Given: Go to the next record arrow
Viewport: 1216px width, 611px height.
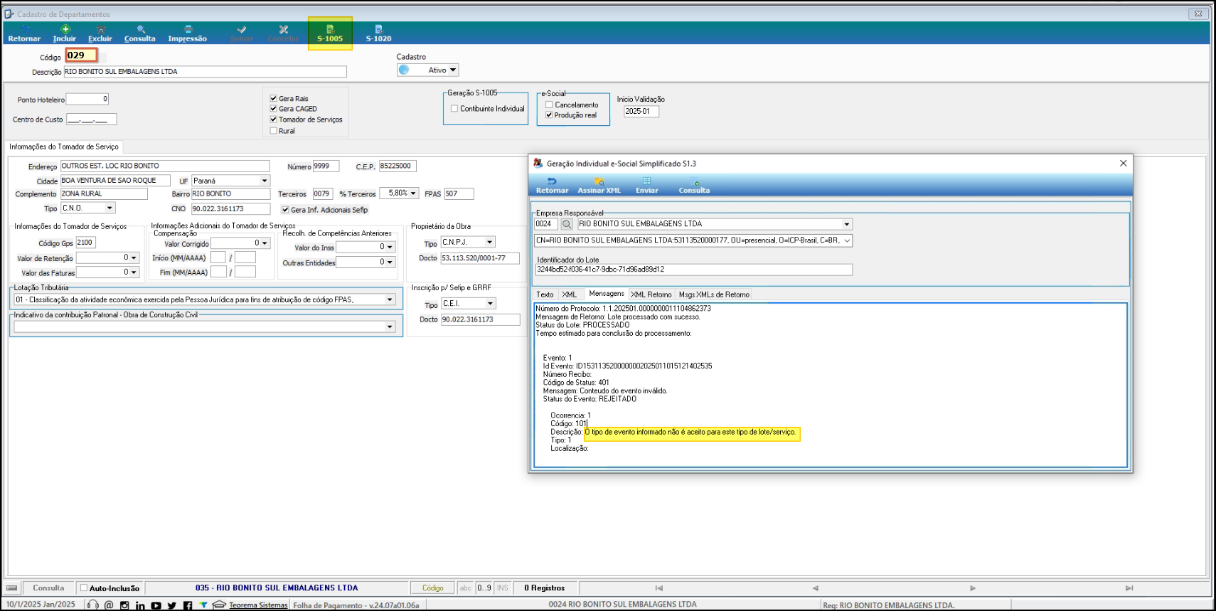Looking at the screenshot, I should [973, 588].
